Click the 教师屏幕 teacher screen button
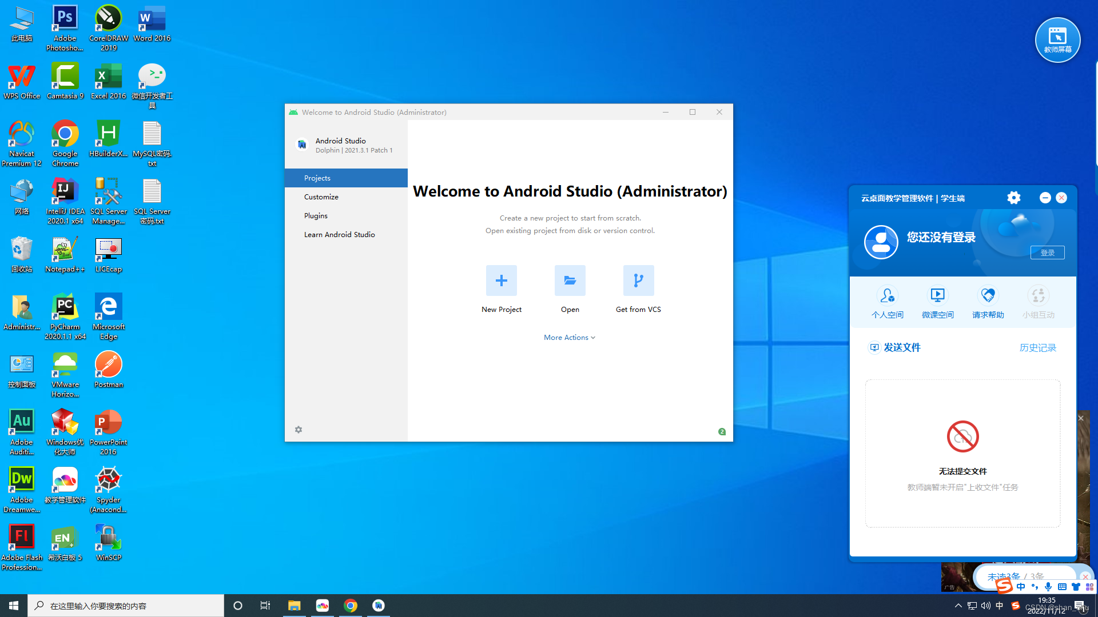This screenshot has width=1098, height=617. click(1057, 40)
